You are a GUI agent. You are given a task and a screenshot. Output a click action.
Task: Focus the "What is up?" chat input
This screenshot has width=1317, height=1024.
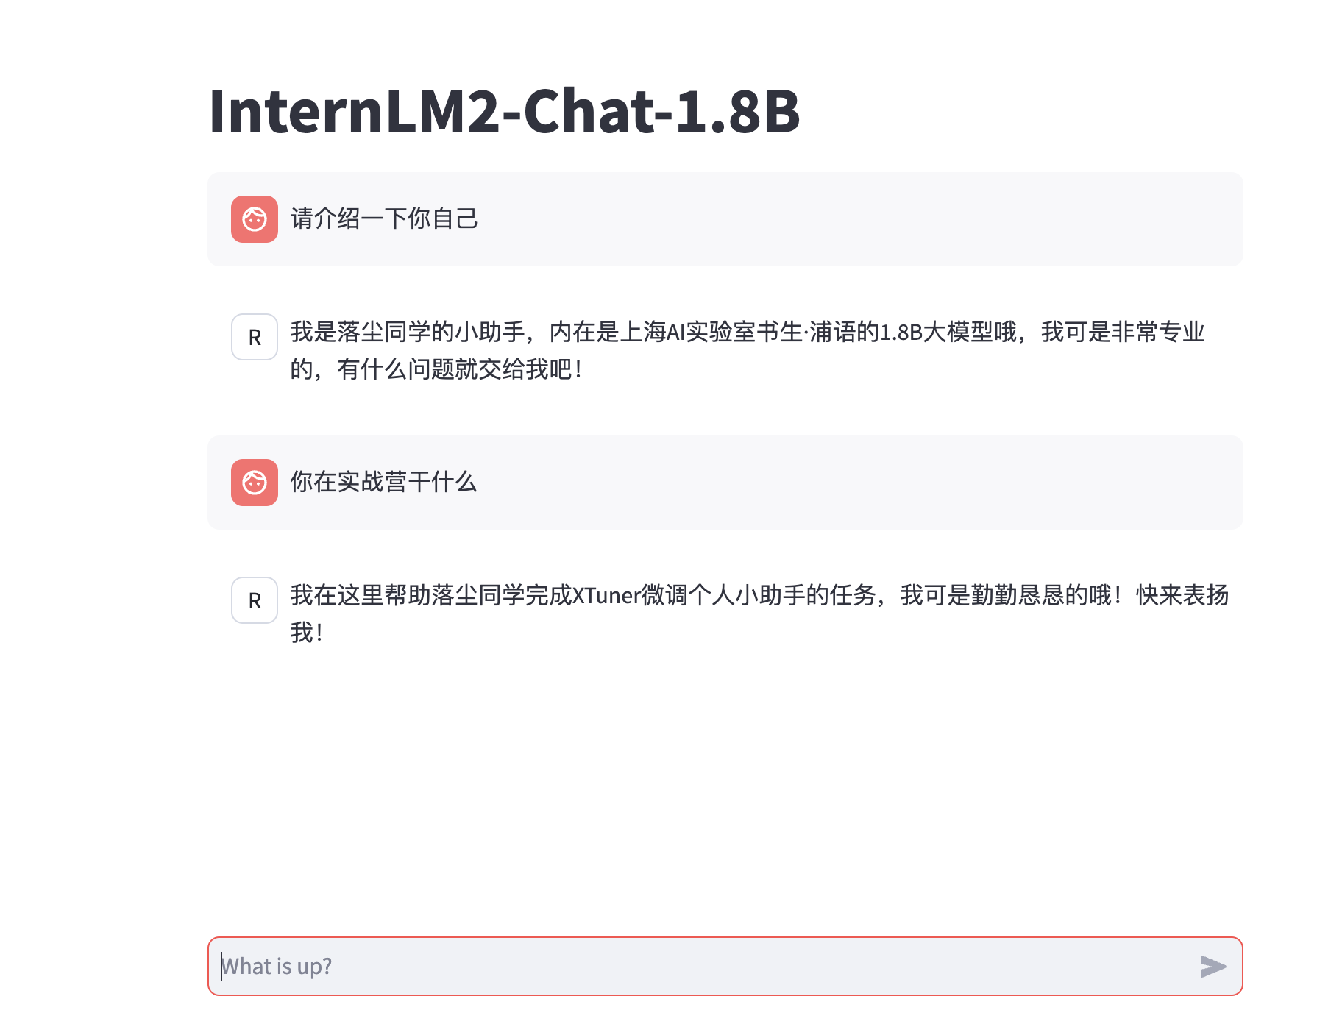pyautogui.click(x=699, y=966)
